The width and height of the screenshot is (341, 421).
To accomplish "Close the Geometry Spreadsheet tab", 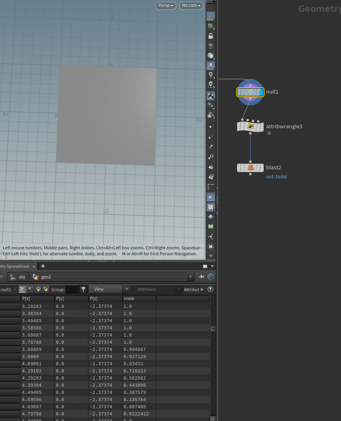I will (34, 266).
